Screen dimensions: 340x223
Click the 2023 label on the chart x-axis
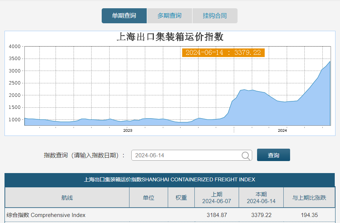[128, 131]
